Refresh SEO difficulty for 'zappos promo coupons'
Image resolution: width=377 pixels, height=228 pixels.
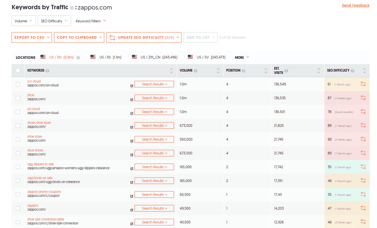363,195
